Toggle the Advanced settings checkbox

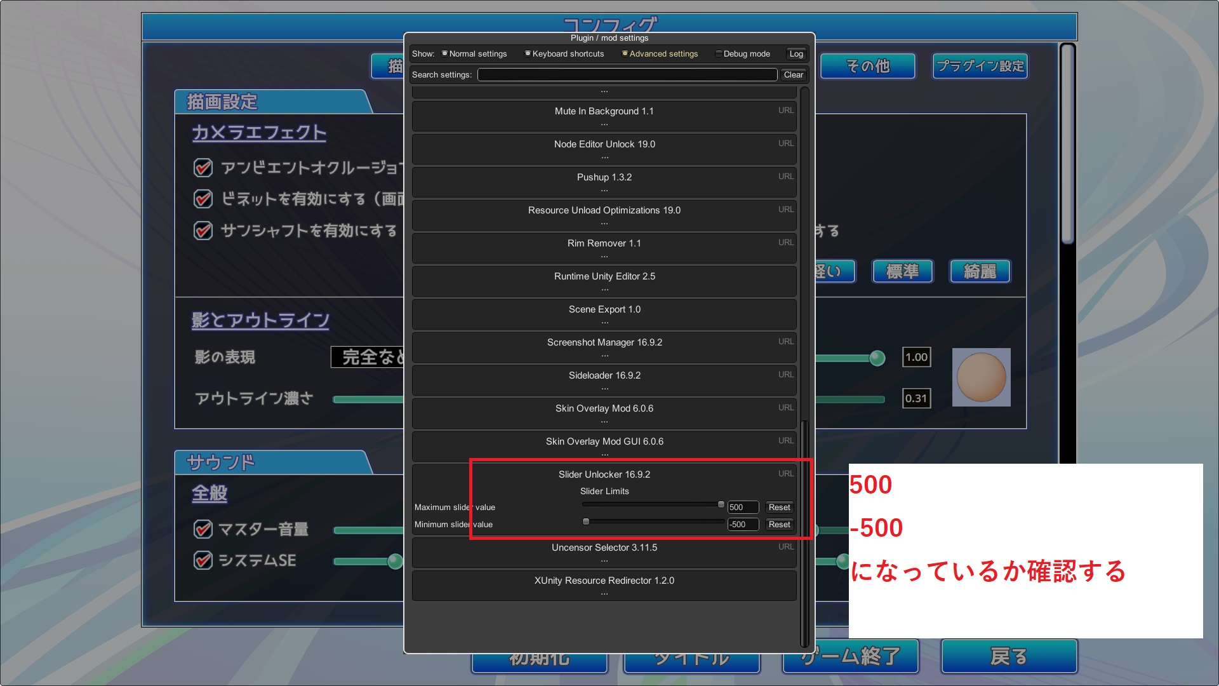coord(625,54)
